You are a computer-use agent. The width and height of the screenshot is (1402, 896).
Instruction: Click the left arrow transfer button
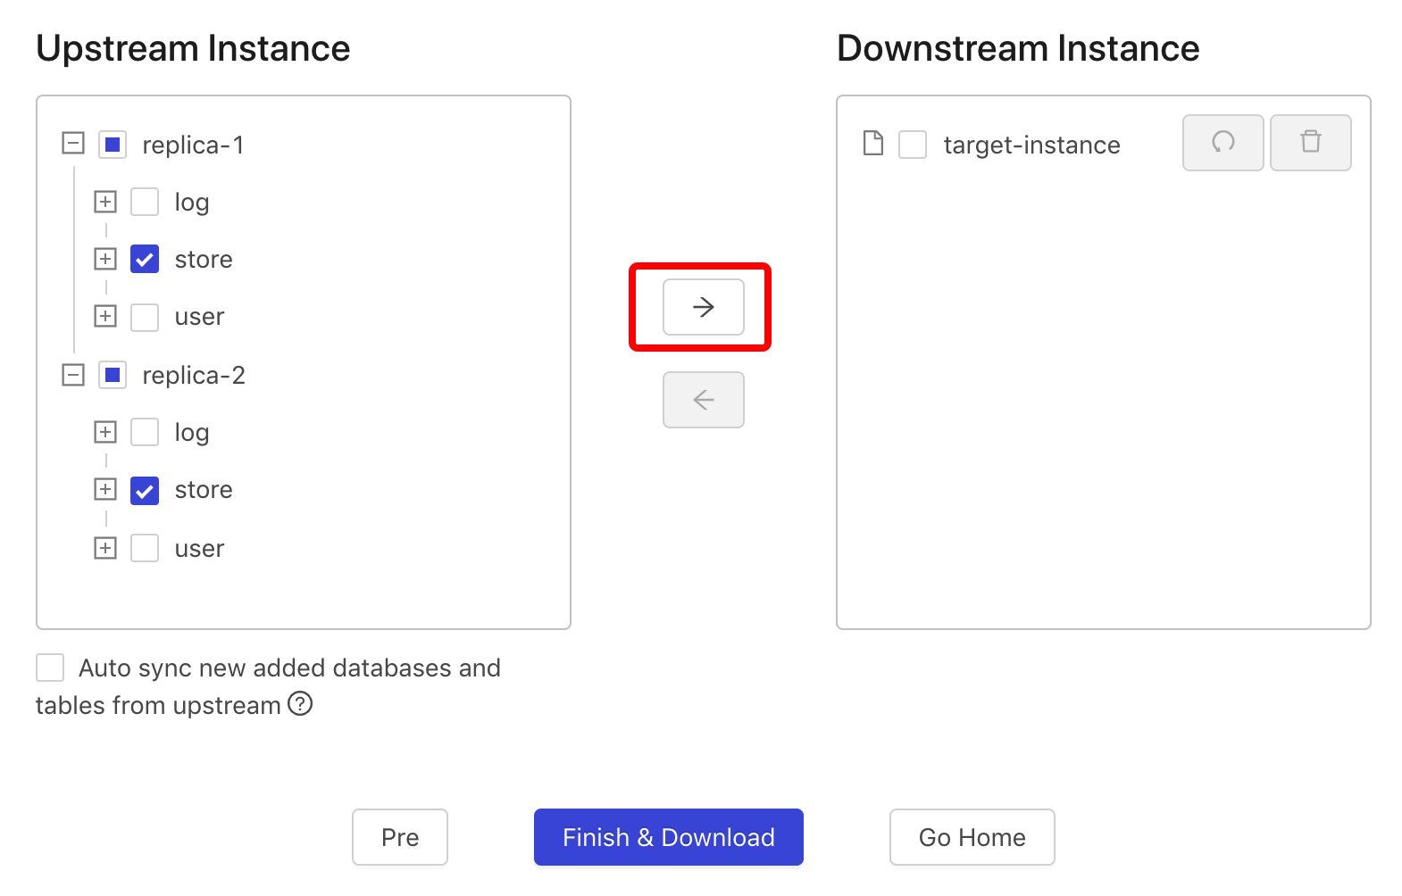coord(703,400)
